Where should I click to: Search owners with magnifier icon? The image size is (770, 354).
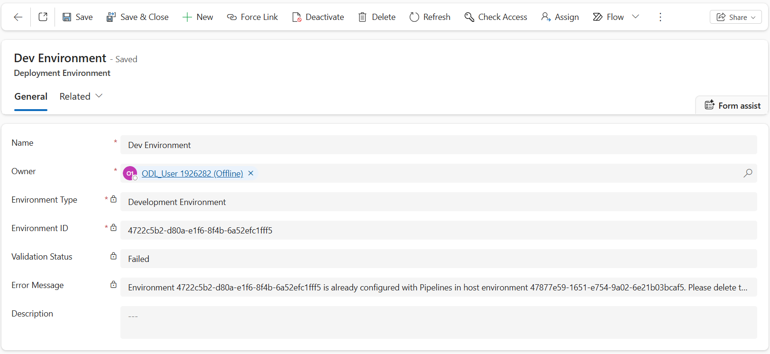point(748,173)
